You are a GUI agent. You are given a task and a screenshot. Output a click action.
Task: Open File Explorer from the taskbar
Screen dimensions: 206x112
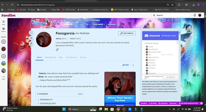pos(106,109)
